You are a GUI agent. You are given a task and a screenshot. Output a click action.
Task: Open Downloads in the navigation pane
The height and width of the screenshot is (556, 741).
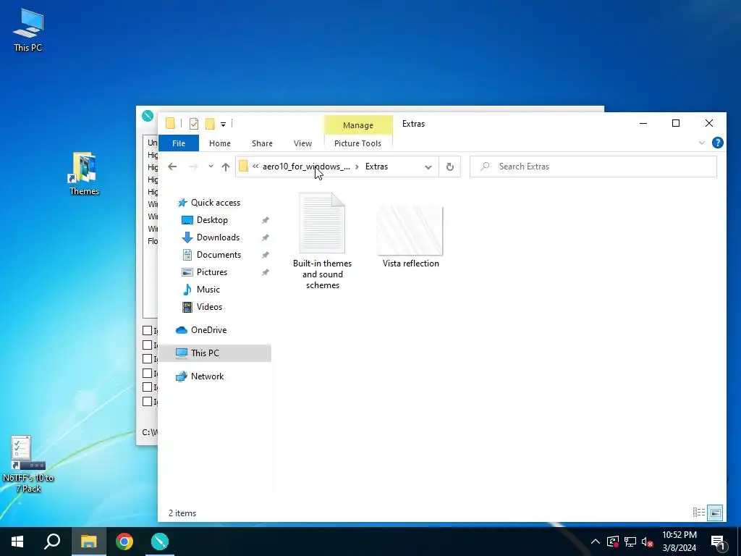pos(218,237)
